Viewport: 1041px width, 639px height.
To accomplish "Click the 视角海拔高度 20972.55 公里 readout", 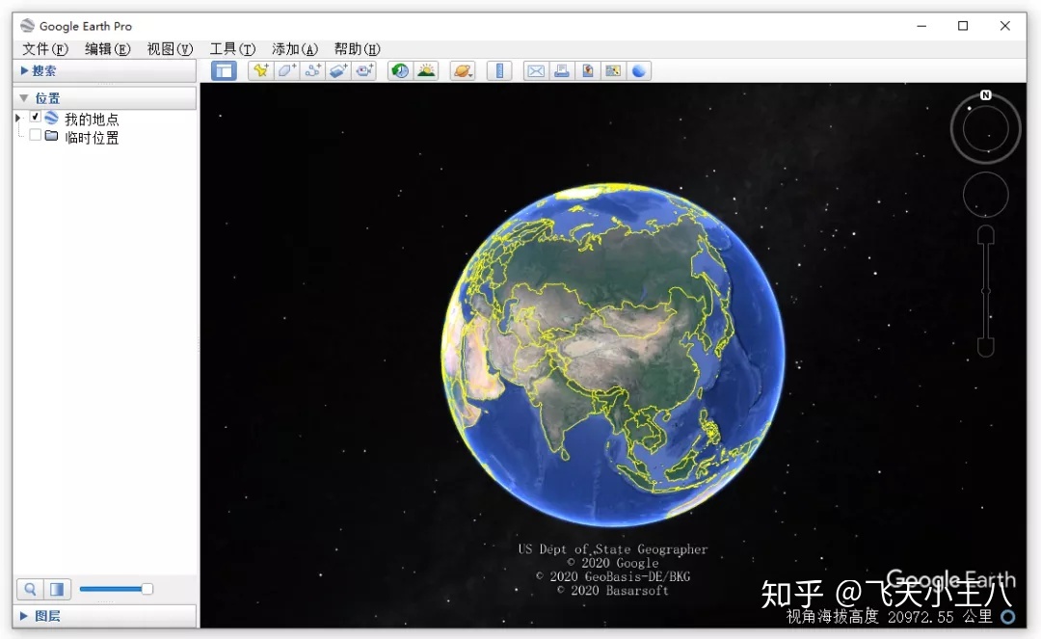I will click(x=889, y=617).
